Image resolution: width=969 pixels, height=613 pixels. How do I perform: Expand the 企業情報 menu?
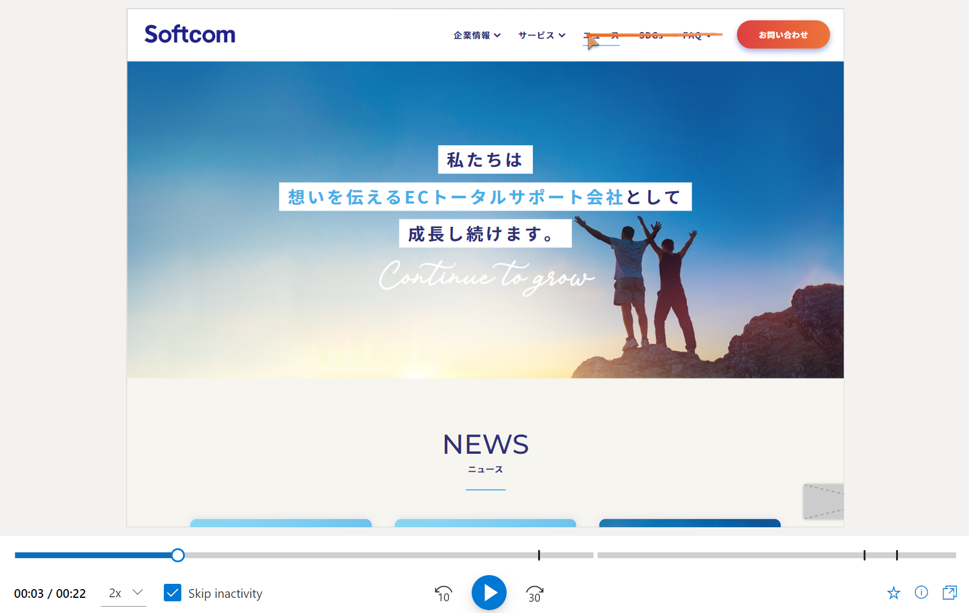(477, 36)
